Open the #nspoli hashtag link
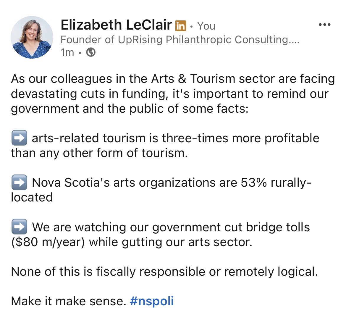This screenshot has width=346, height=321. click(x=152, y=301)
